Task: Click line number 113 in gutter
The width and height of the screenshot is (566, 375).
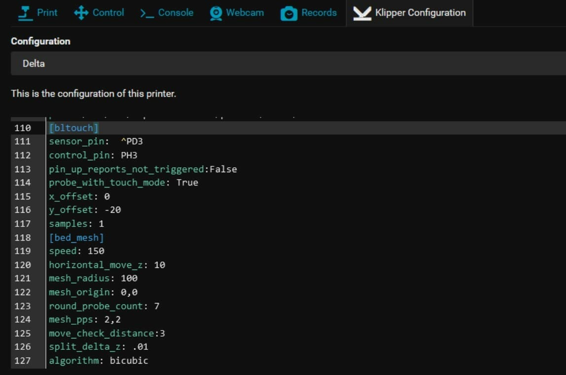Action: [x=22, y=169]
